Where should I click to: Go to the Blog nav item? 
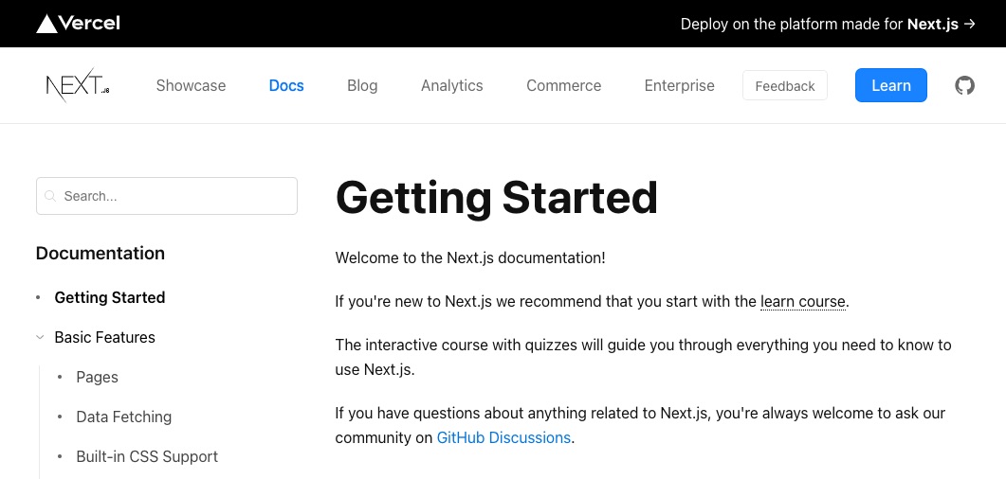pos(362,86)
